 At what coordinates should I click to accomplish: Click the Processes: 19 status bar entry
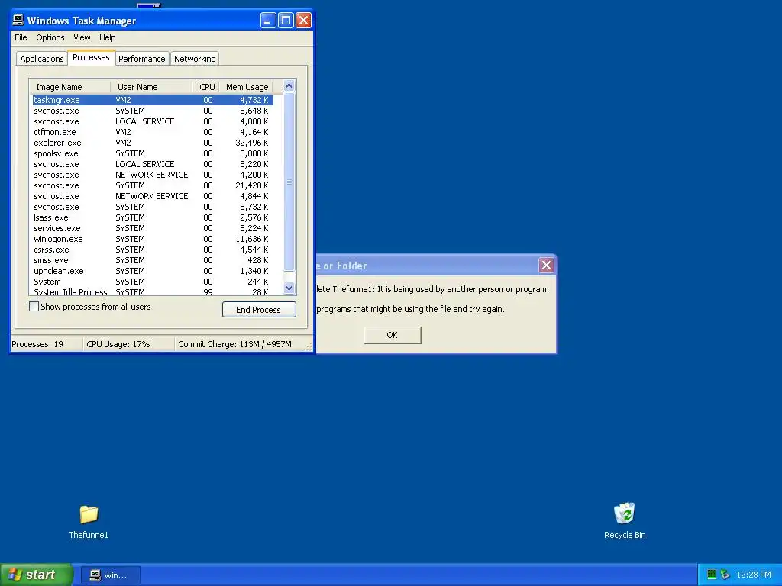(x=47, y=344)
